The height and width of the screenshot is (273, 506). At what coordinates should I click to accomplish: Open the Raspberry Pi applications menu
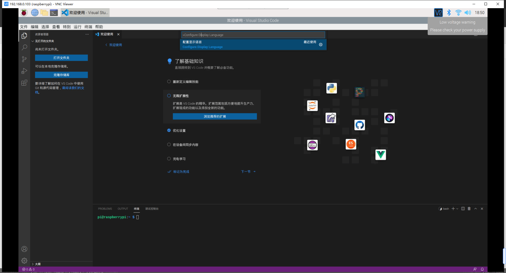24,12
